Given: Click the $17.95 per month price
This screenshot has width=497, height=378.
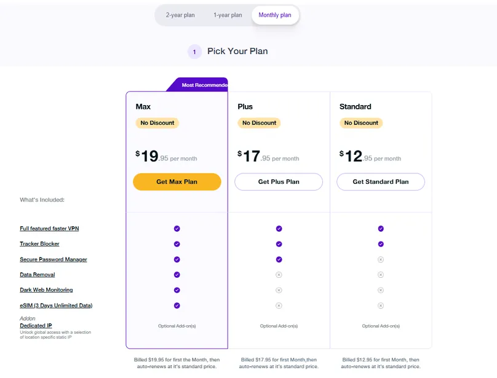Looking at the screenshot, I should point(268,156).
